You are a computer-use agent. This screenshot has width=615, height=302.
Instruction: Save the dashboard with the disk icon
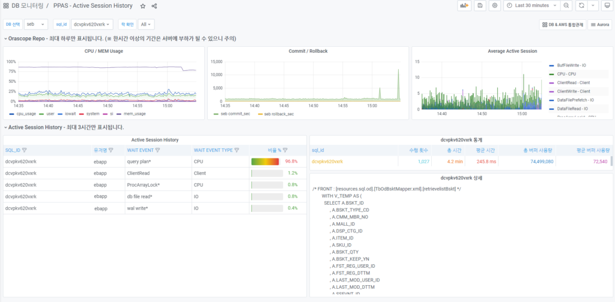click(x=480, y=5)
